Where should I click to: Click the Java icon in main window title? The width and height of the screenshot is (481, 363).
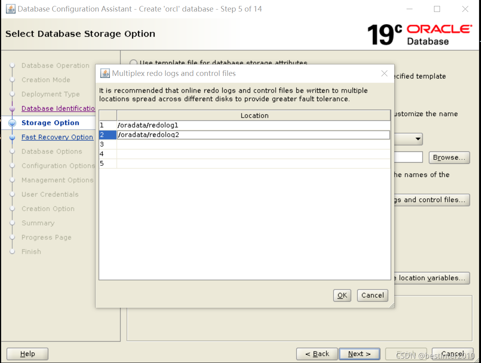(x=11, y=9)
